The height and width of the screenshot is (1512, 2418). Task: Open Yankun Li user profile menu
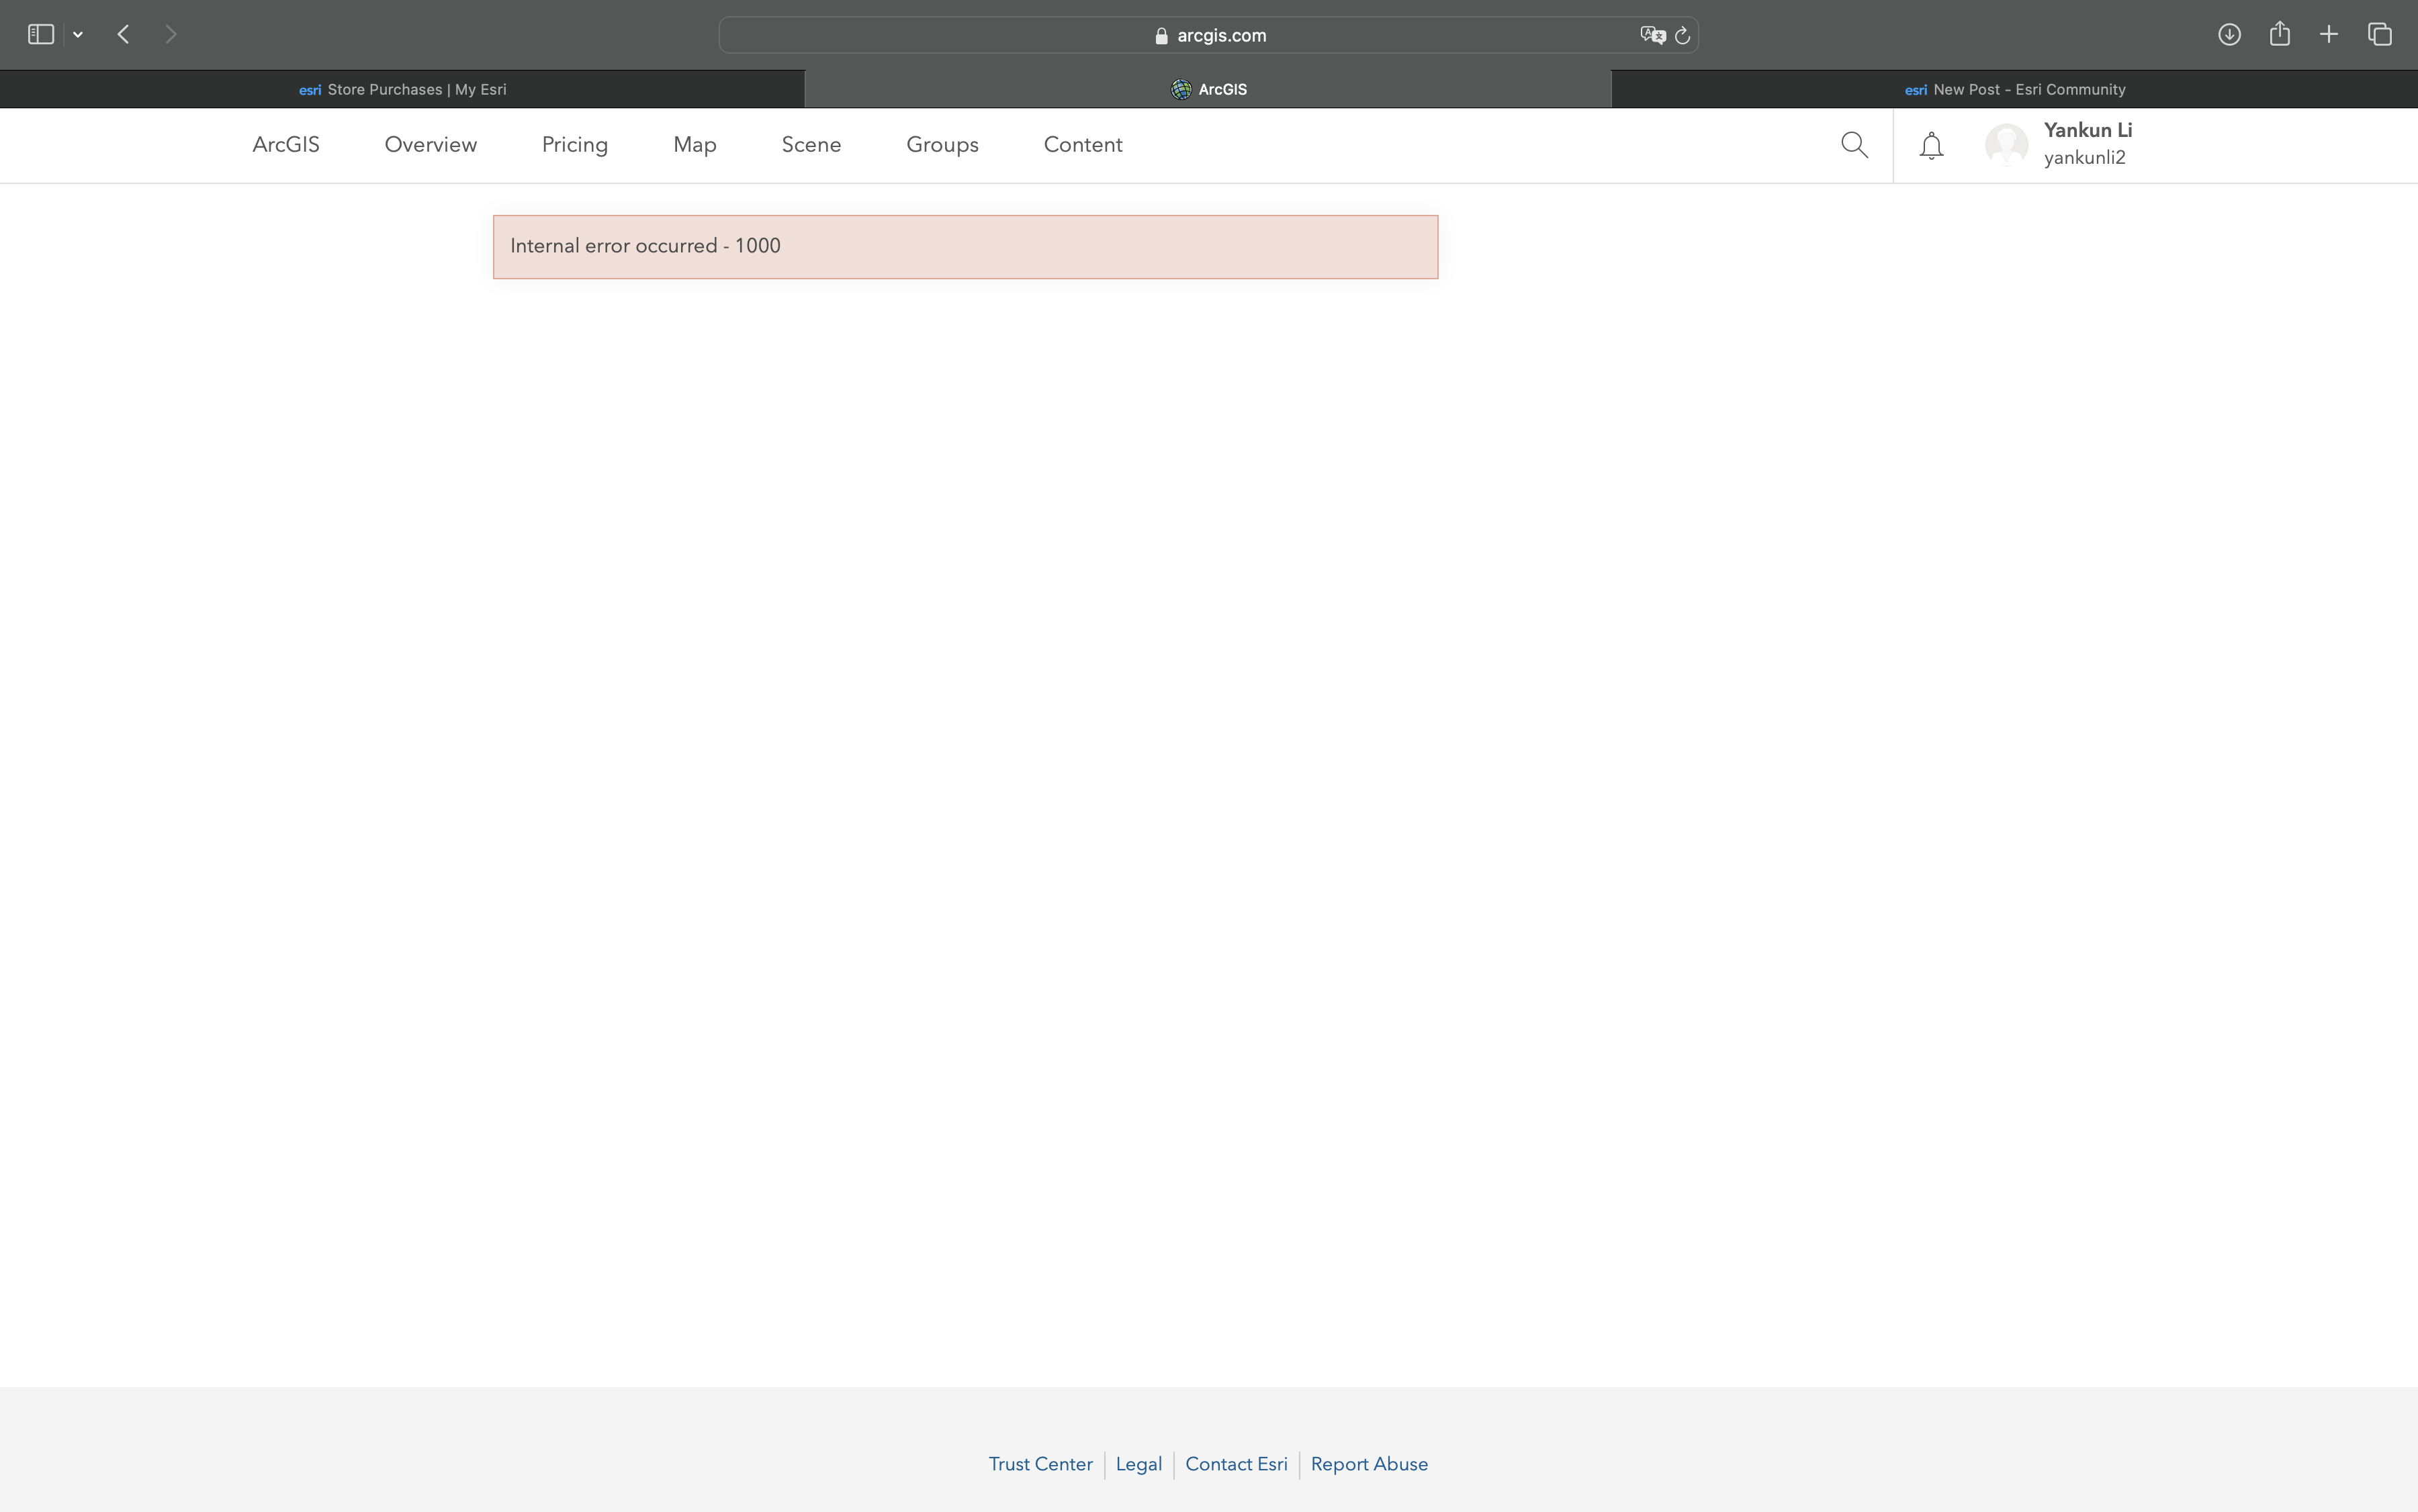2061,144
